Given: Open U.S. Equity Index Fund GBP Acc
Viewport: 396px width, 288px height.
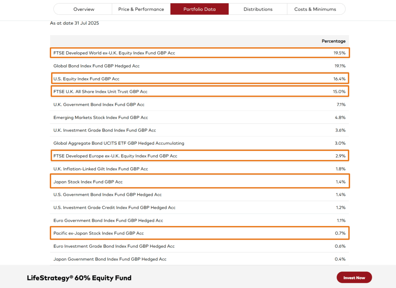Looking at the screenshot, I should pos(200,79).
